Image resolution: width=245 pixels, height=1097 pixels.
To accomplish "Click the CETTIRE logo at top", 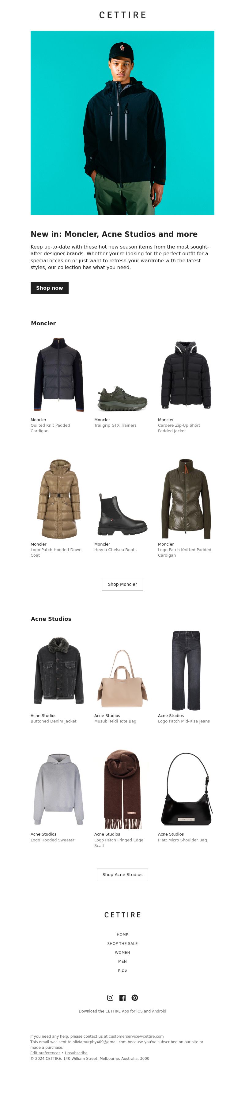I will [x=122, y=15].
